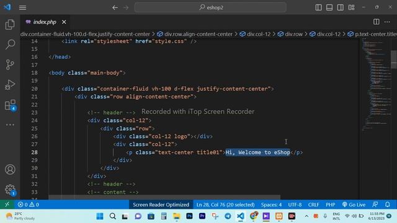The image size is (397, 223).
Task: Open the weather widget showing Partly cloudy
Action: tap(20, 216)
